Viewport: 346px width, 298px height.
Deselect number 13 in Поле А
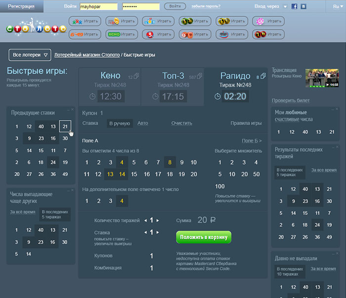click(x=110, y=174)
